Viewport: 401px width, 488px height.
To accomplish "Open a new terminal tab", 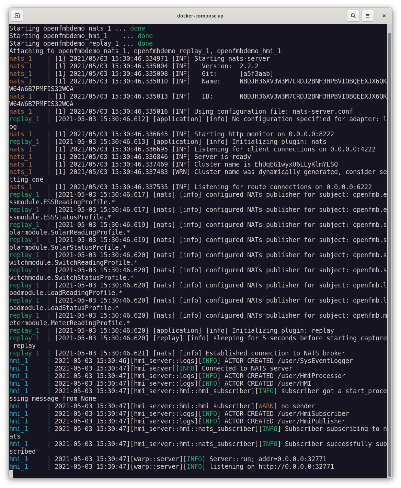I will tap(17, 16).
